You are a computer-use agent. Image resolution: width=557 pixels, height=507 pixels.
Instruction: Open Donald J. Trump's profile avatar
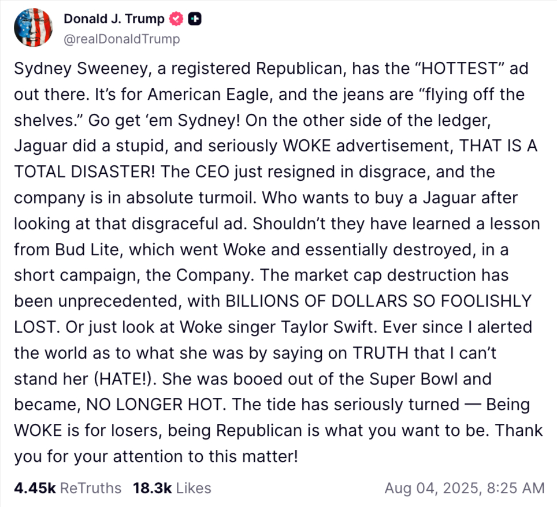click(34, 28)
